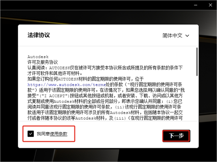
Task: Click the last visible line of license text
Action: pyautogui.click(x=109, y=118)
